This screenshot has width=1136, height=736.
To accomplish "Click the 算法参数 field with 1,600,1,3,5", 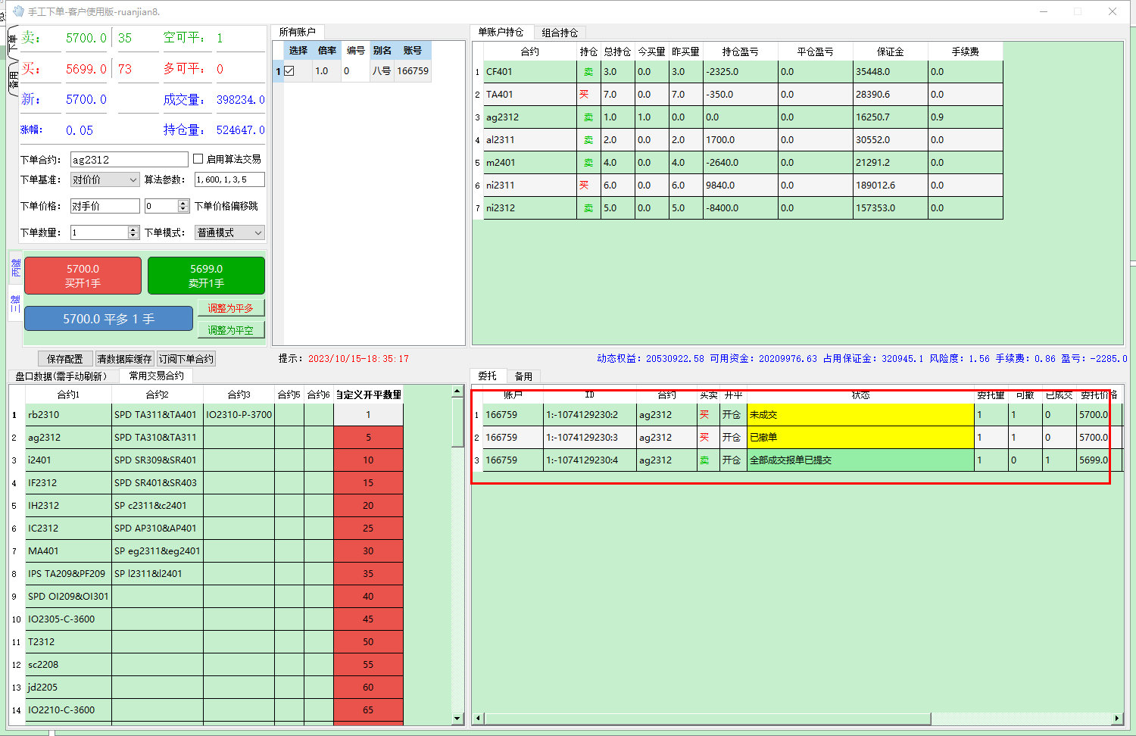I will (x=229, y=179).
